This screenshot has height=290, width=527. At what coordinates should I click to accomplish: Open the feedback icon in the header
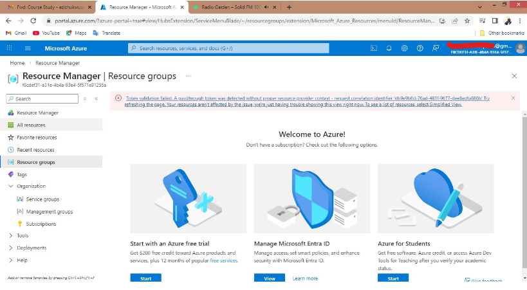pyautogui.click(x=435, y=48)
